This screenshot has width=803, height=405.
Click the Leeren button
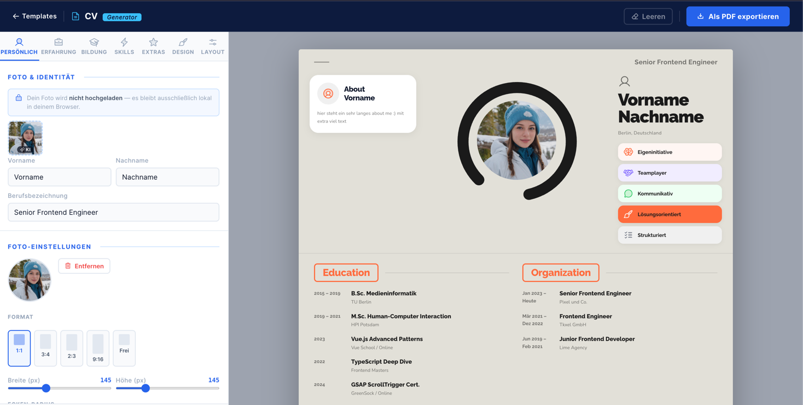648,16
